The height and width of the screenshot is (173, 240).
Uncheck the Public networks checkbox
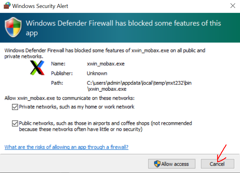15,124
